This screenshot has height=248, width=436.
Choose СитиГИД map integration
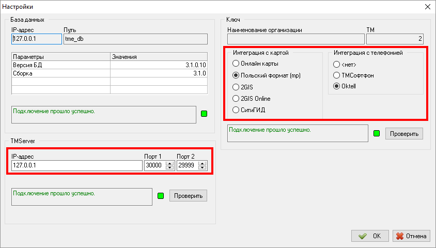(236, 110)
